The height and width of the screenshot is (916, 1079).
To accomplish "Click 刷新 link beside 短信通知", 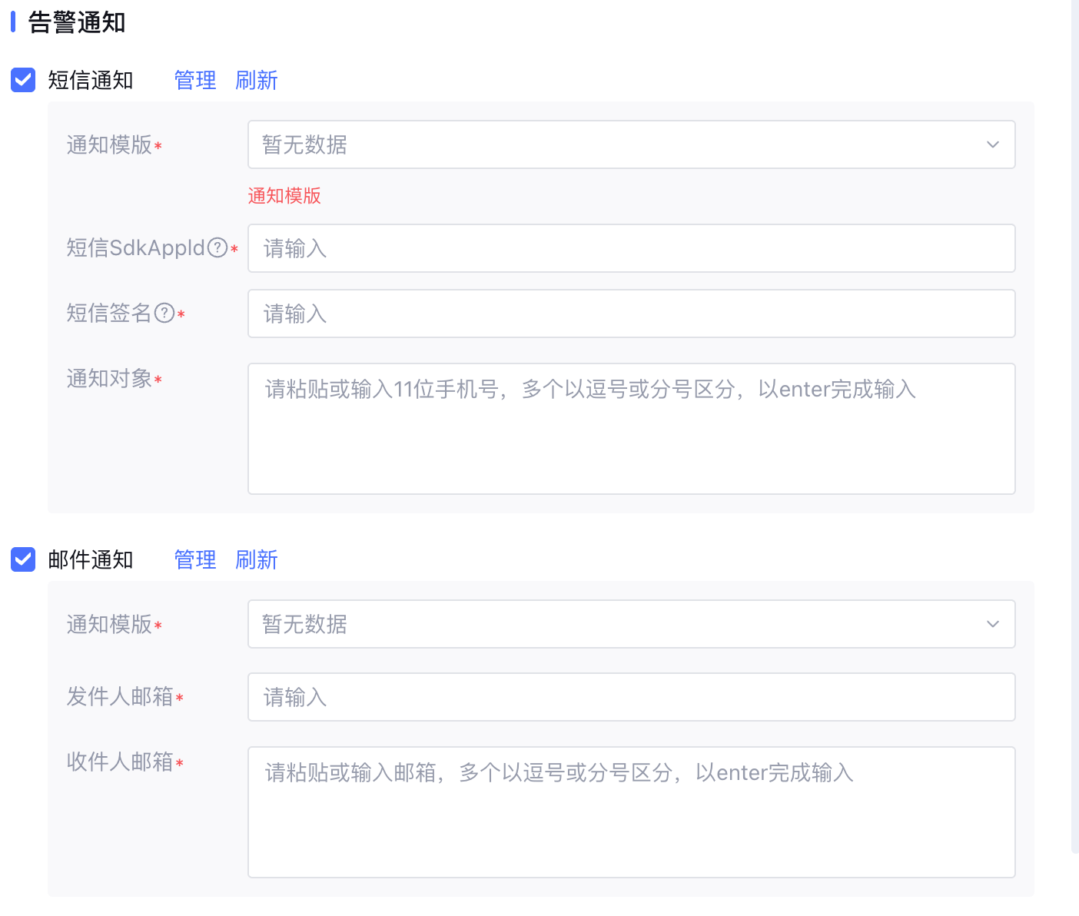I will click(256, 80).
